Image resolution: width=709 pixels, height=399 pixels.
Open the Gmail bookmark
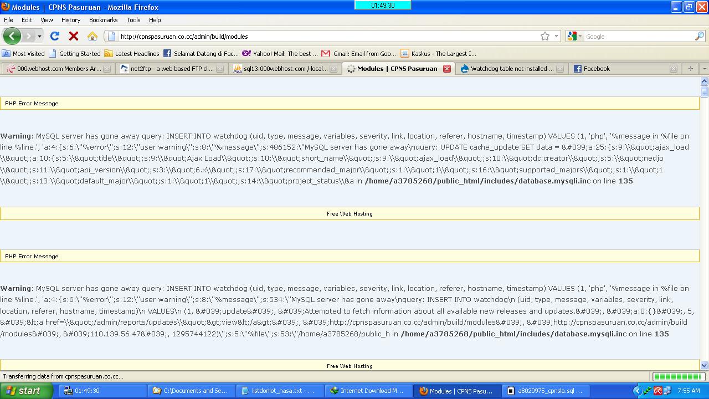coord(359,53)
